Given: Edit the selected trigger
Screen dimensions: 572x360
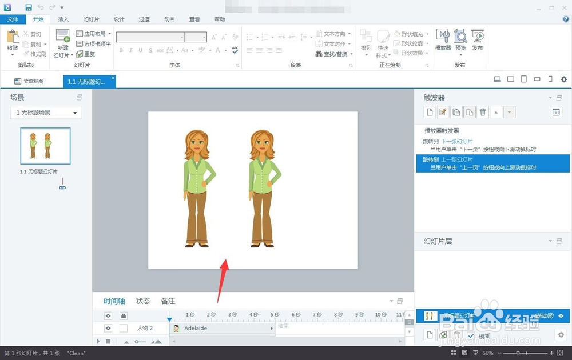Looking at the screenshot, I should pyautogui.click(x=443, y=112).
